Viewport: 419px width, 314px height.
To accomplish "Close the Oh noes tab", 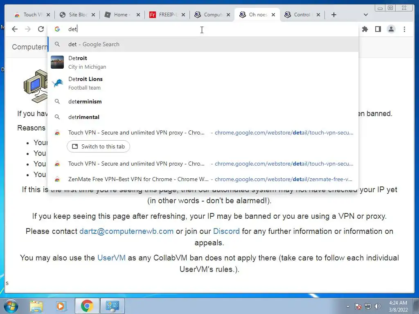I will coord(273,15).
